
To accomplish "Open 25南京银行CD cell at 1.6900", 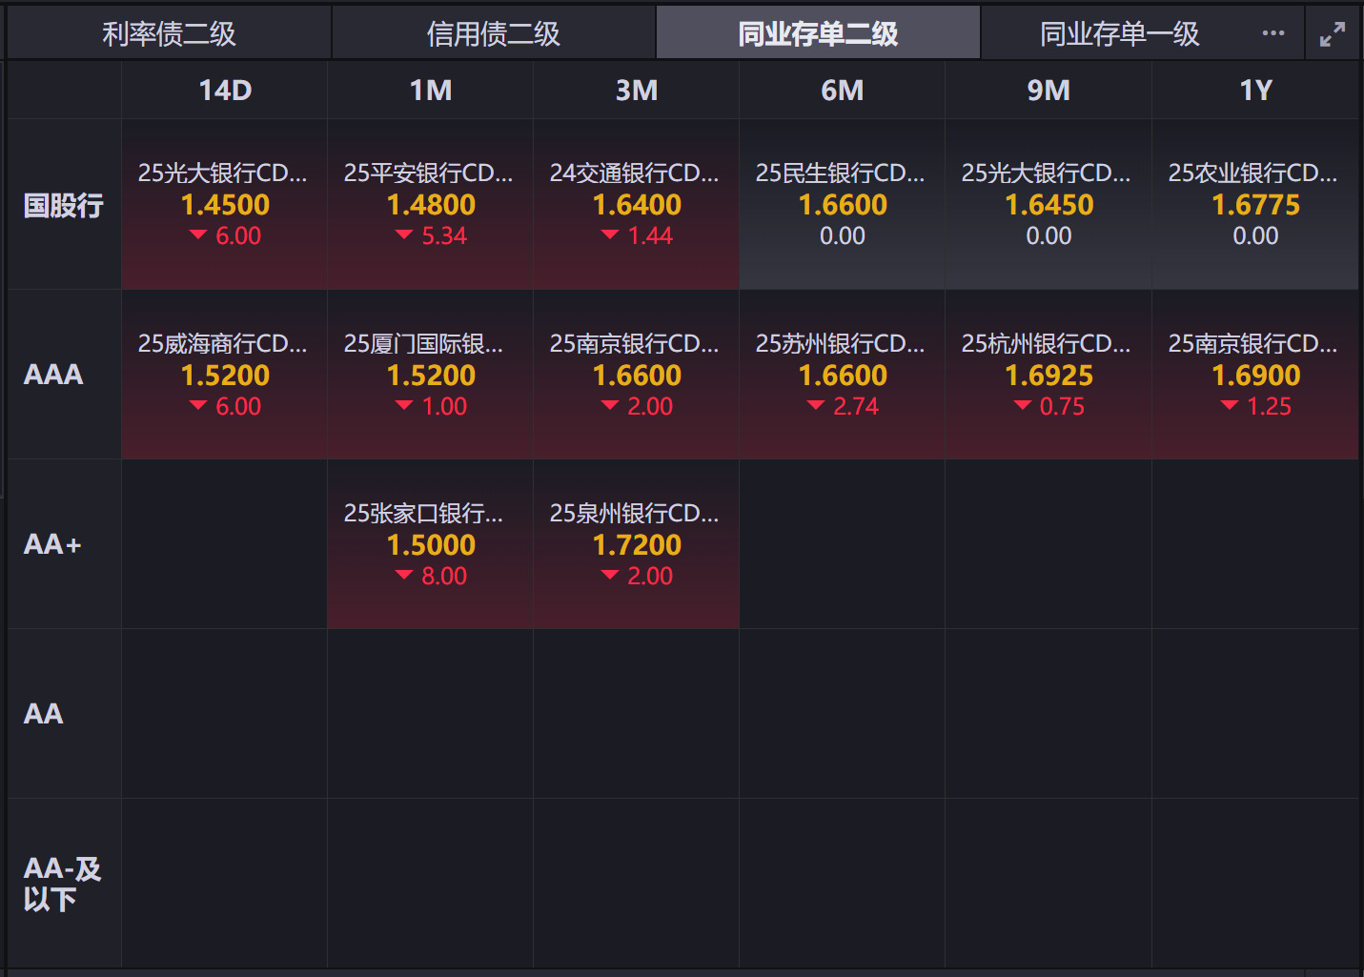I will click(1255, 375).
